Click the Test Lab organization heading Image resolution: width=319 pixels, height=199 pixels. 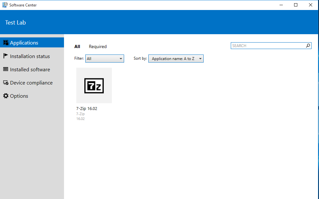click(x=16, y=23)
